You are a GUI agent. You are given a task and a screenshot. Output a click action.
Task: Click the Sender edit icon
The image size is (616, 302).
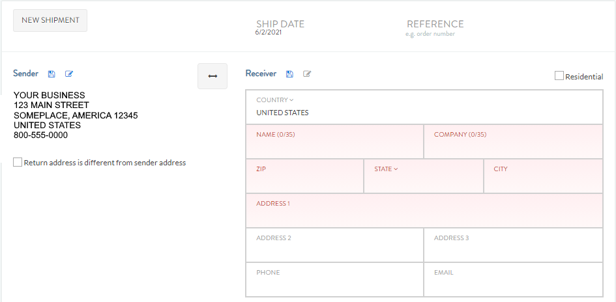(x=69, y=74)
